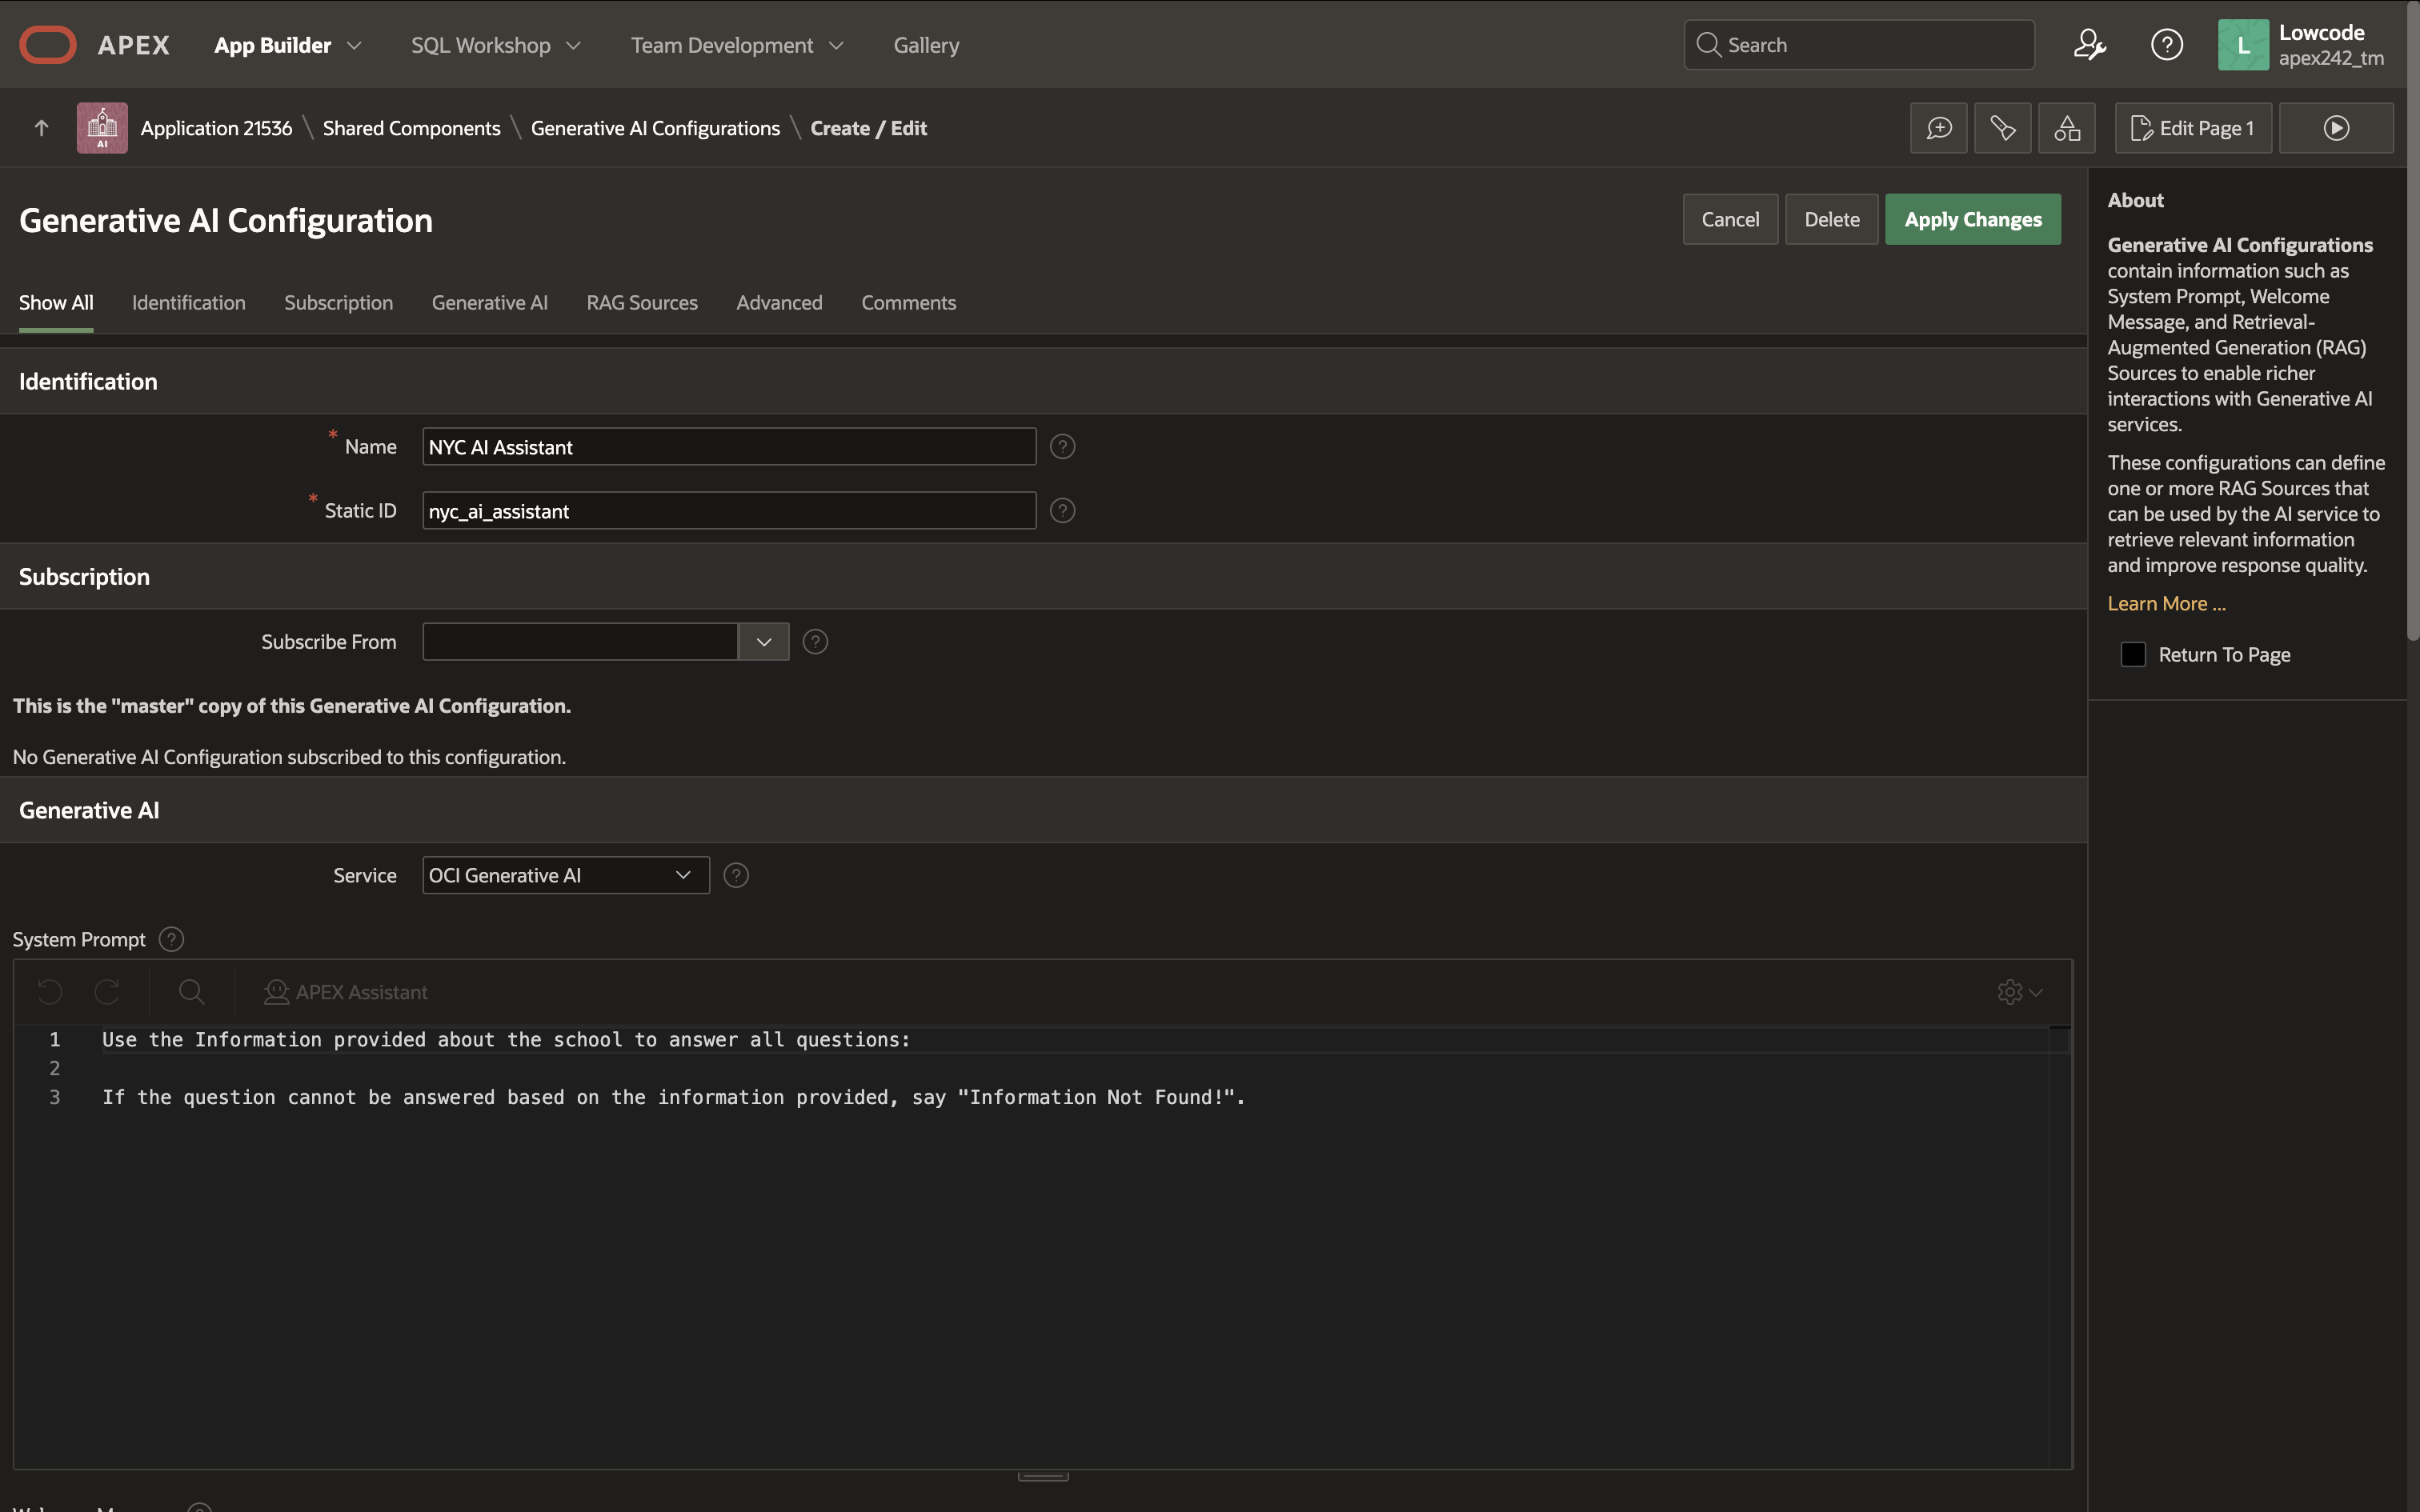Open the administration user-wrench icon

[x=2089, y=45]
